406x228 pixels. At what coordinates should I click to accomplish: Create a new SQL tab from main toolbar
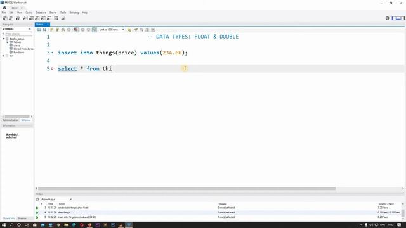(5, 18)
